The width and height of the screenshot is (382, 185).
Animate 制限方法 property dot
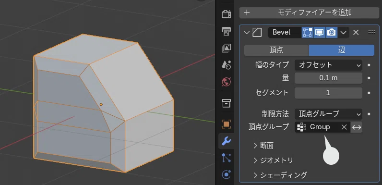[369, 114]
